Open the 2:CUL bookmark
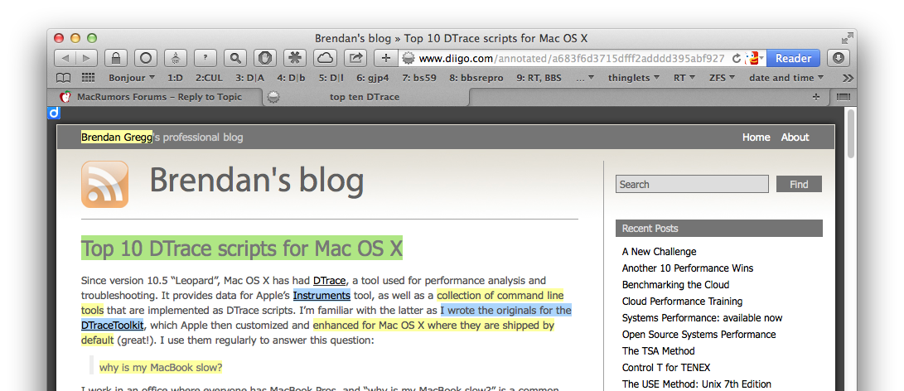 click(210, 78)
